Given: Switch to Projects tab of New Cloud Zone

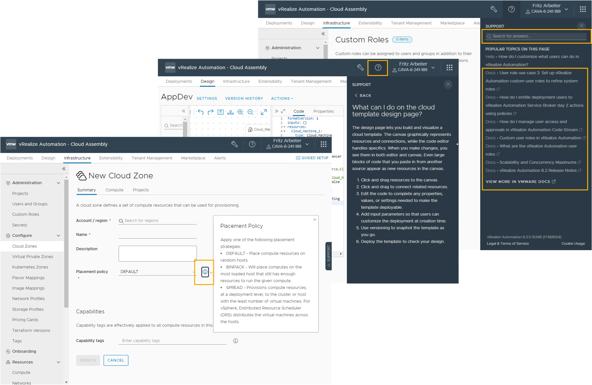Looking at the screenshot, I should pyautogui.click(x=141, y=190).
